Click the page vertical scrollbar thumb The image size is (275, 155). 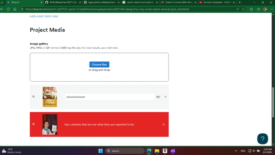[x=273, y=102]
